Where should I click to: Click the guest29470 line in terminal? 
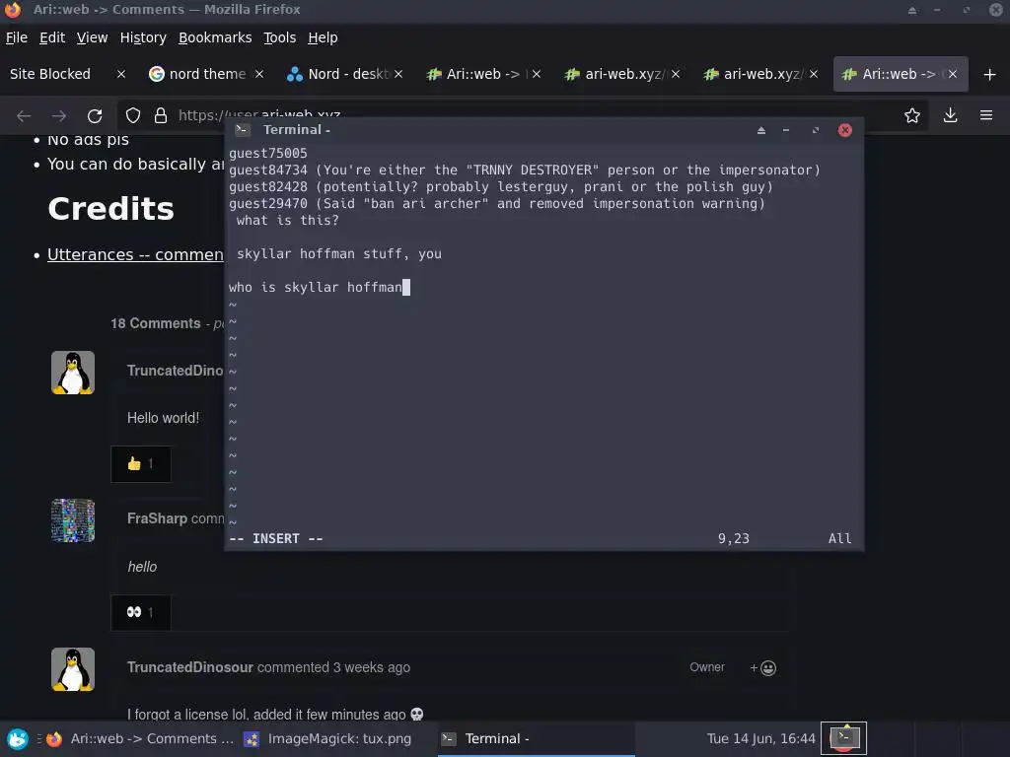point(497,203)
